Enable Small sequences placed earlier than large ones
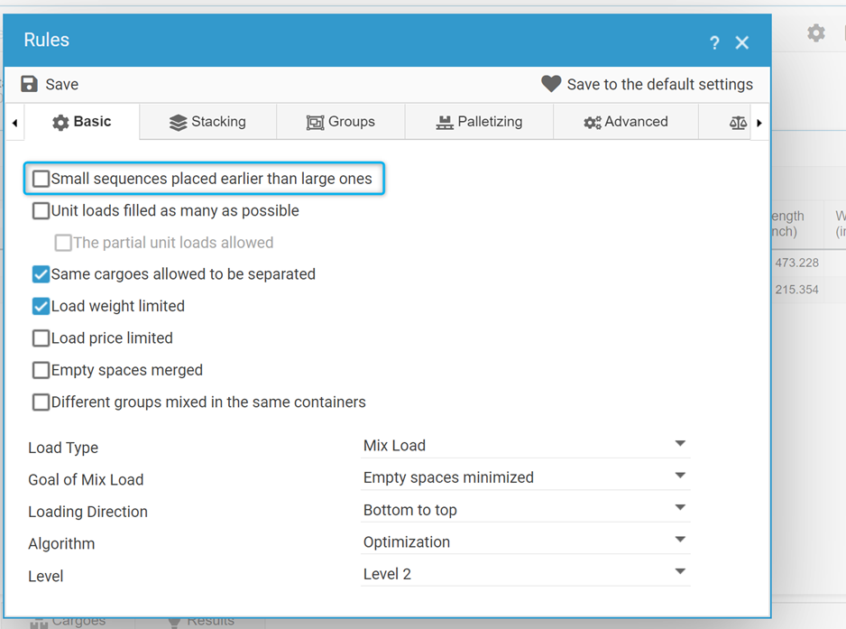The width and height of the screenshot is (846, 629). pos(41,179)
